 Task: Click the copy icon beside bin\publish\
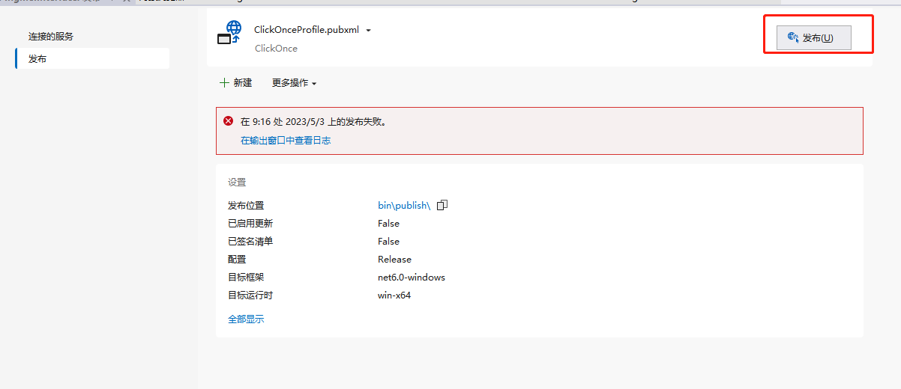coord(442,205)
